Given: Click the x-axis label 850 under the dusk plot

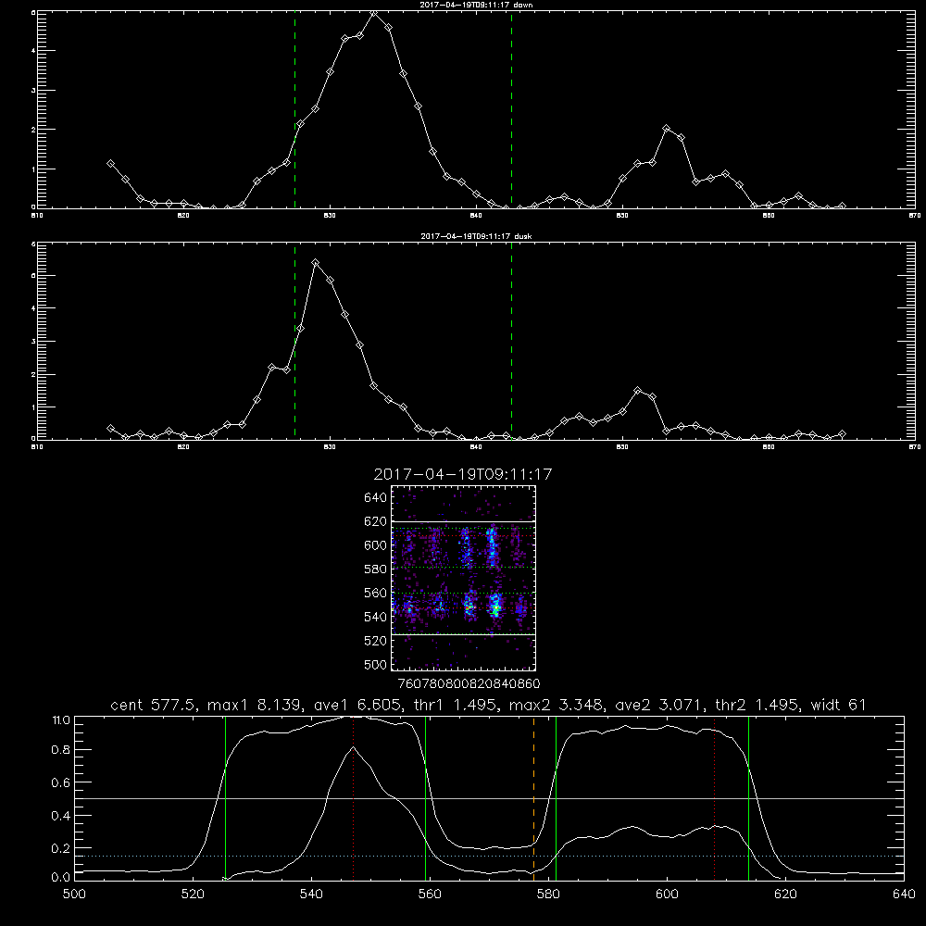Looking at the screenshot, I should tap(622, 447).
